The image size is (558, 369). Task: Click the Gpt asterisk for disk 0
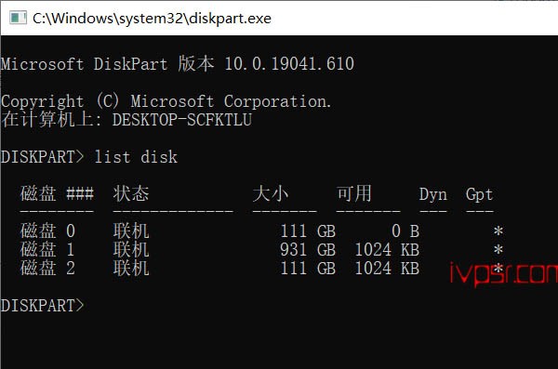[x=498, y=231]
